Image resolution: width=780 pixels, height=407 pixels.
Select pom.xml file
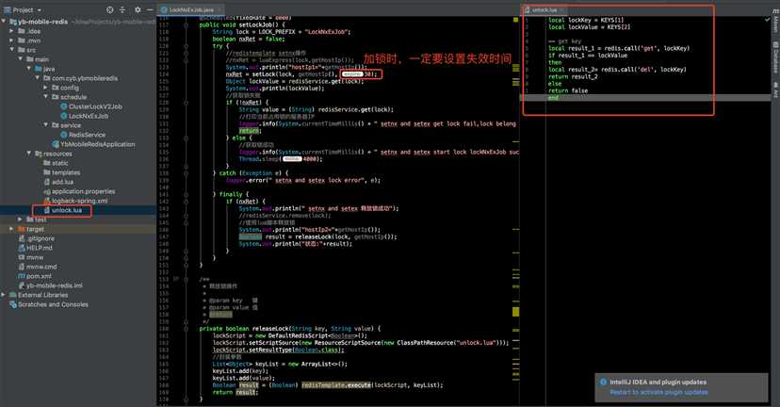click(39, 276)
